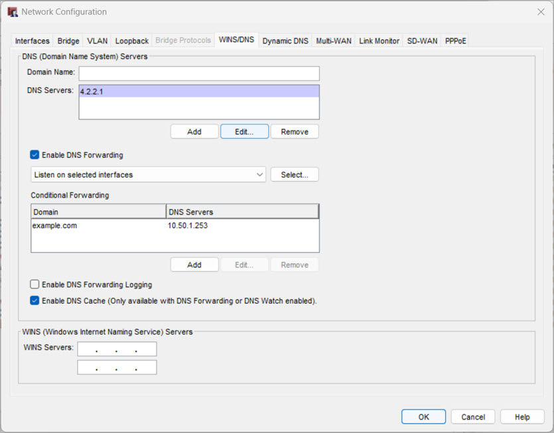The height and width of the screenshot is (433, 554).
Task: Open Help for this dialog
Action: [522, 416]
